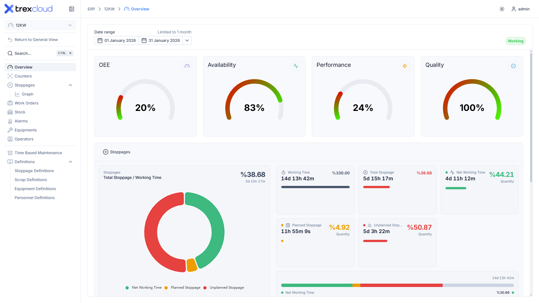The width and height of the screenshot is (539, 303).
Task: Open Time Based Maintenance
Action: click(40, 153)
